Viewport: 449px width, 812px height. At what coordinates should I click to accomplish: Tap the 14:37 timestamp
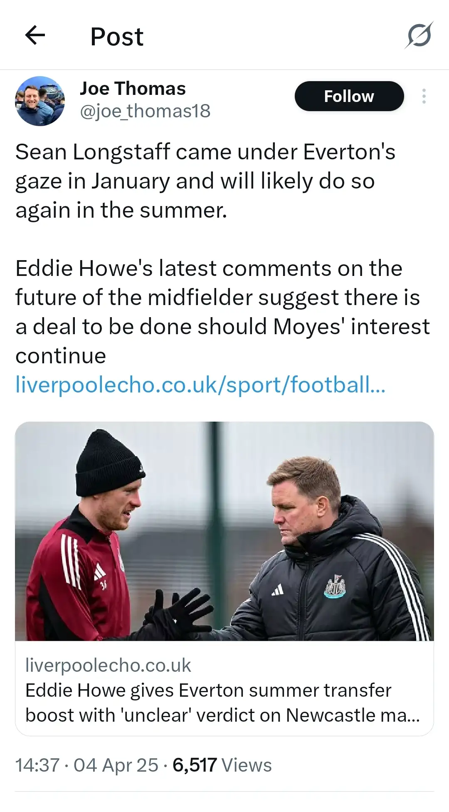(x=37, y=765)
